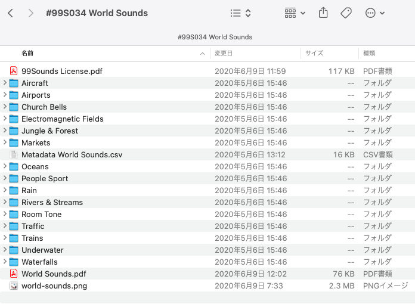Image resolution: width=415 pixels, height=304 pixels.
Task: Open the list view mode switcher
Action: point(240,13)
